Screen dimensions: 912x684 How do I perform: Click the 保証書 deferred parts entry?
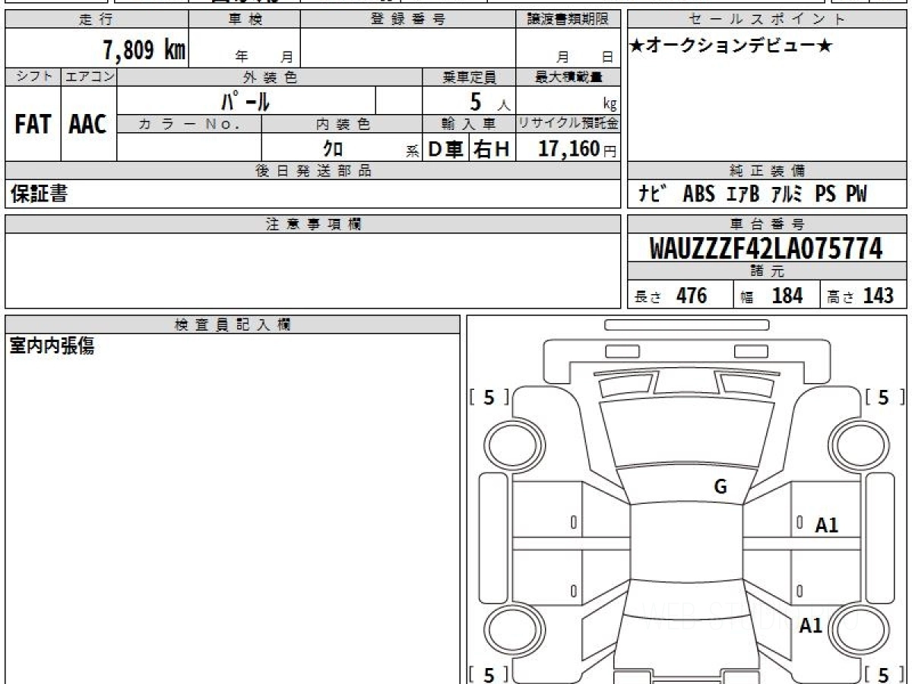pyautogui.click(x=39, y=194)
